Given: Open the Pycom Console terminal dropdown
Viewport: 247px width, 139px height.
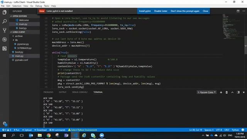Looking at the screenshot, I should pyautogui.click(x=206, y=92).
